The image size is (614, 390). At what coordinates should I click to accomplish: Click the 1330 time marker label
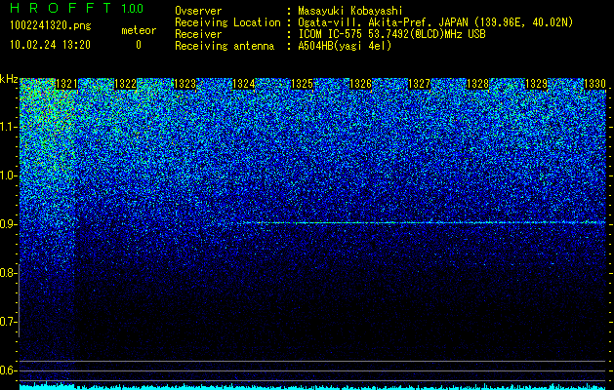(594, 84)
